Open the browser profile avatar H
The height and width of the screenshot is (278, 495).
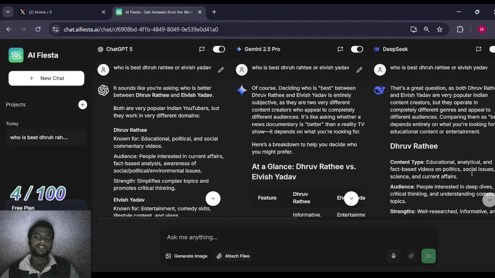481,29
